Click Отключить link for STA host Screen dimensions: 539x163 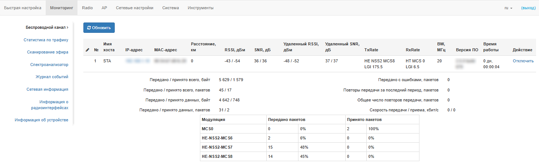[523, 61]
